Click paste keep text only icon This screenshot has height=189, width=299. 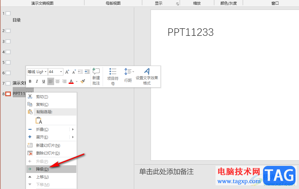tap(39, 120)
